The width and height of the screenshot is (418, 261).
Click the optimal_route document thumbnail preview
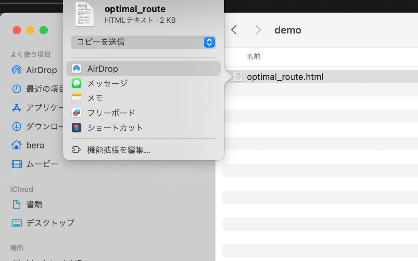(x=85, y=14)
